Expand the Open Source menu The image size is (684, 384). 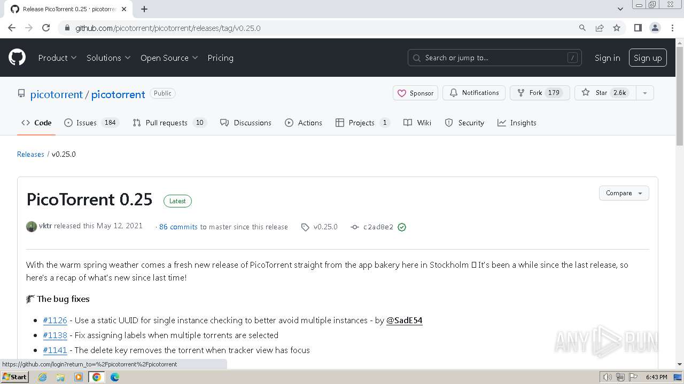point(169,58)
